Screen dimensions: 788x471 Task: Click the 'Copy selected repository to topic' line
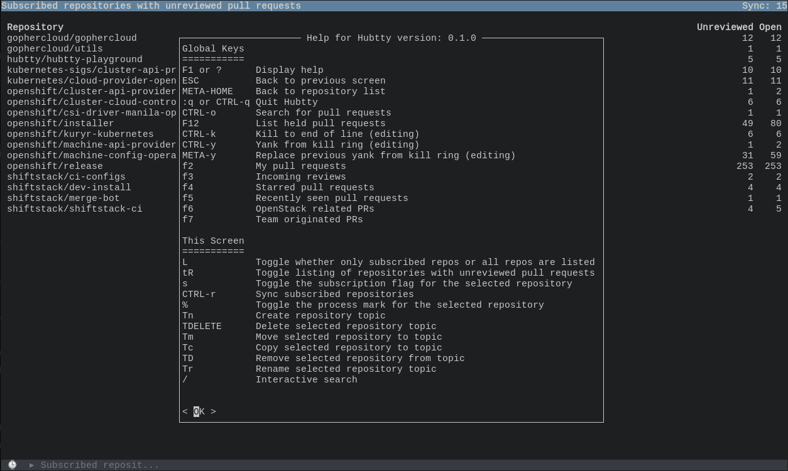pos(349,347)
